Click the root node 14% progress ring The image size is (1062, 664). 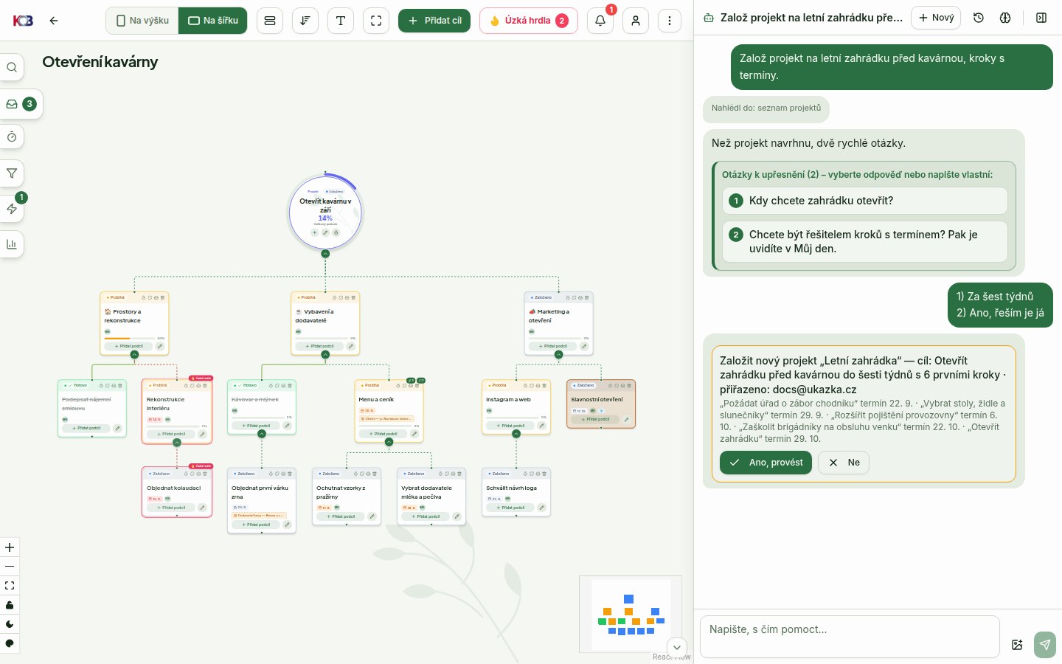coord(325,212)
